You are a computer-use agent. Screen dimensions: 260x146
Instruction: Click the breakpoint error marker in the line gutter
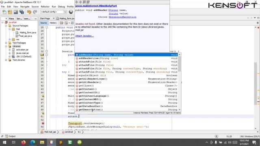43,123
